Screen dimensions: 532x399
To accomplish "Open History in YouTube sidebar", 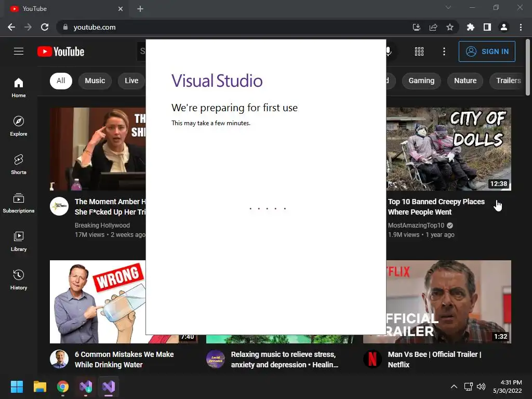I will point(19,280).
